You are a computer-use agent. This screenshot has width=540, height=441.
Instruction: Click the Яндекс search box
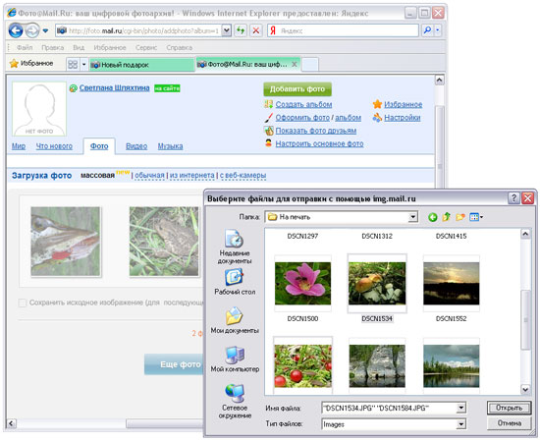pyautogui.click(x=343, y=31)
